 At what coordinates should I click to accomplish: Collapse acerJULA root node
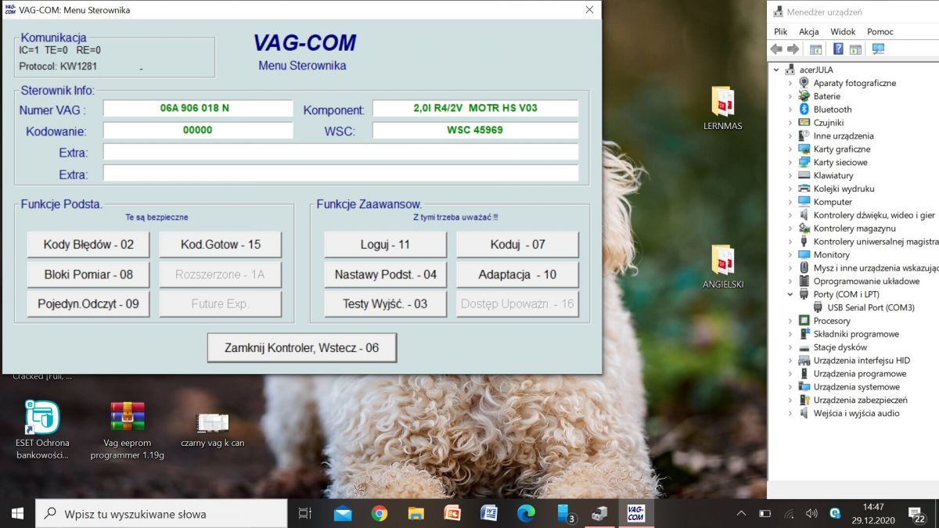pos(776,70)
